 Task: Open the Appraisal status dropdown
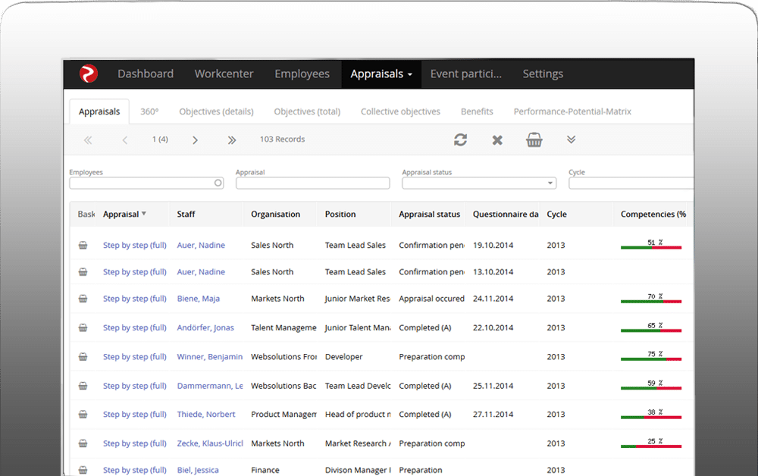[x=479, y=183]
